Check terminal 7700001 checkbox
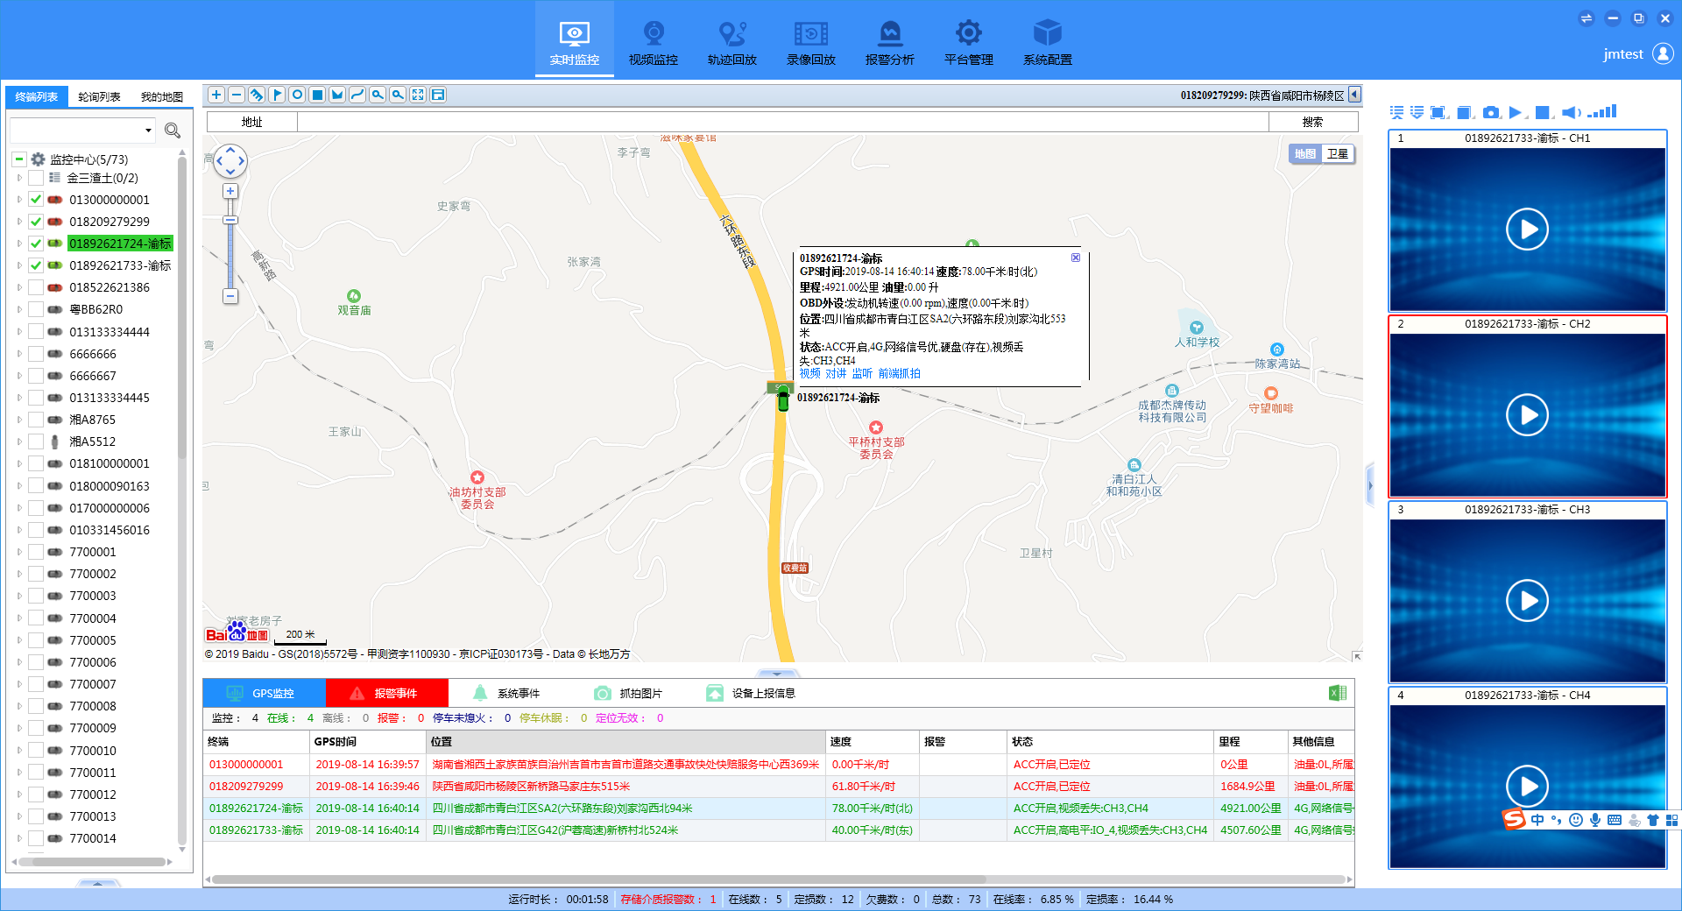 pos(36,552)
